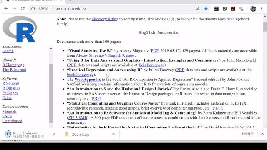Viewport: 267px width, 150px height.
Task: Click the R logo image
Action: [x=20, y=29]
